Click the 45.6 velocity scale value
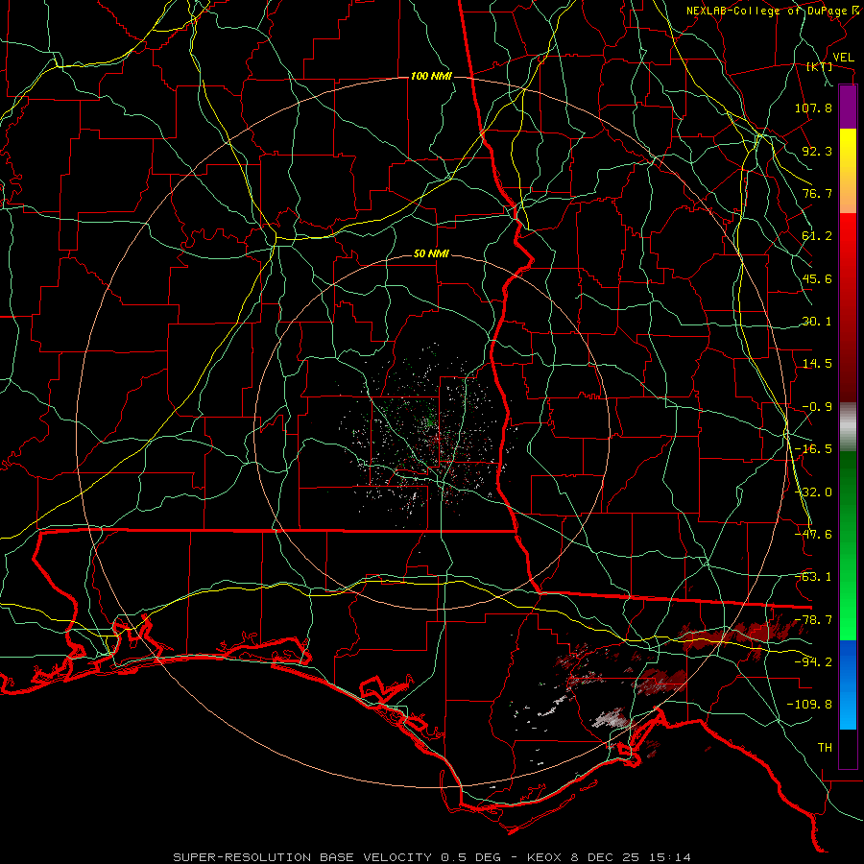 point(817,278)
